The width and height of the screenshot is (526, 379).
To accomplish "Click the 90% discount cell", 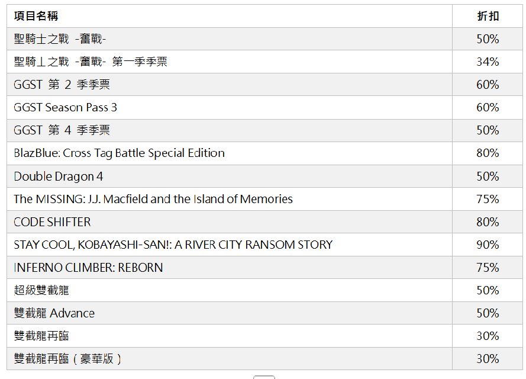I will click(x=488, y=245).
